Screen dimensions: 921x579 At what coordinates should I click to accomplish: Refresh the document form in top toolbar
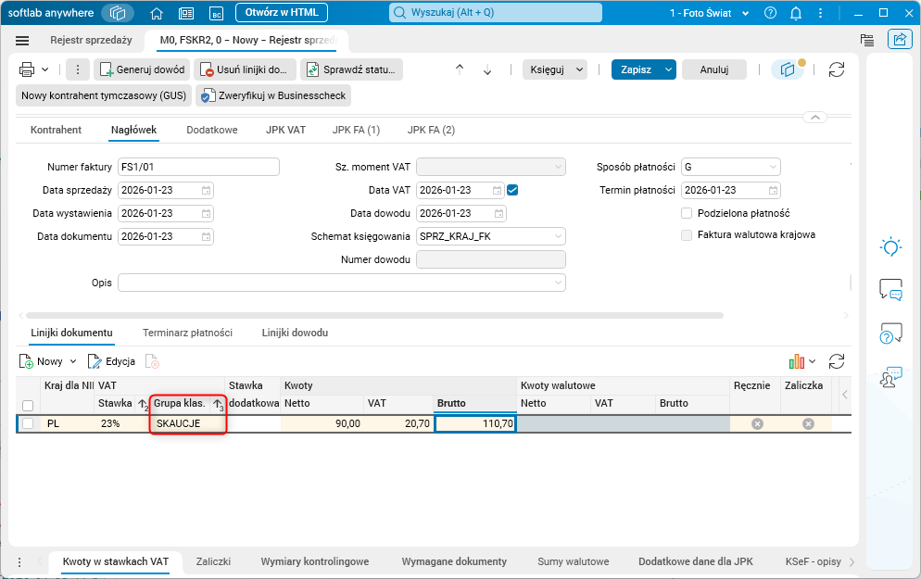837,69
